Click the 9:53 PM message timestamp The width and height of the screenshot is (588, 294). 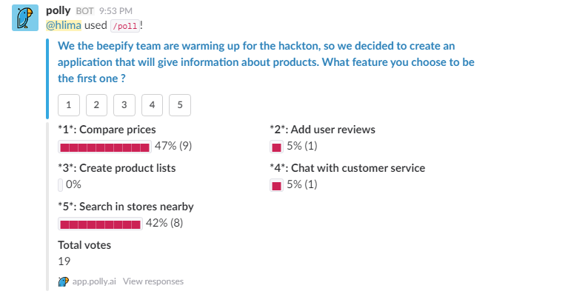coord(116,11)
